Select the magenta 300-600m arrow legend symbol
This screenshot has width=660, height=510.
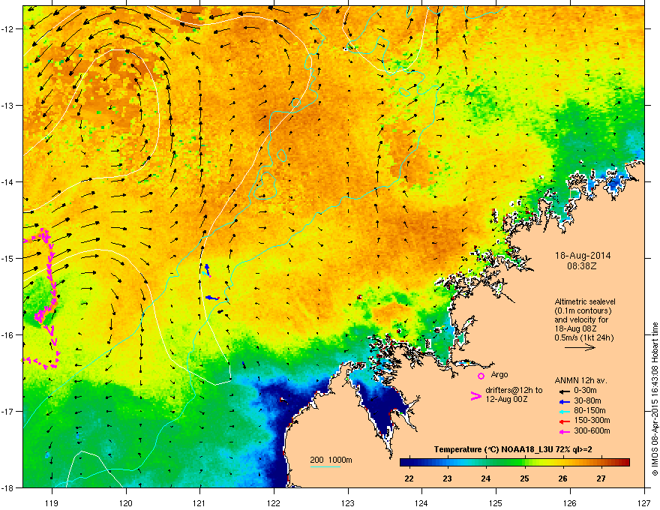pyautogui.click(x=564, y=431)
